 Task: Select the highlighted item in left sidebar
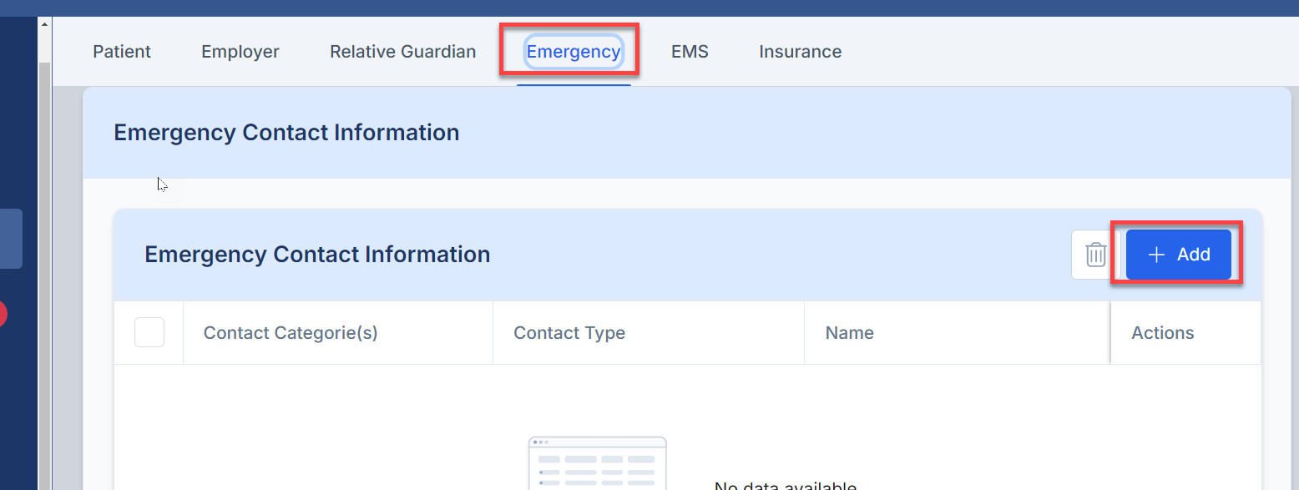click(x=11, y=239)
